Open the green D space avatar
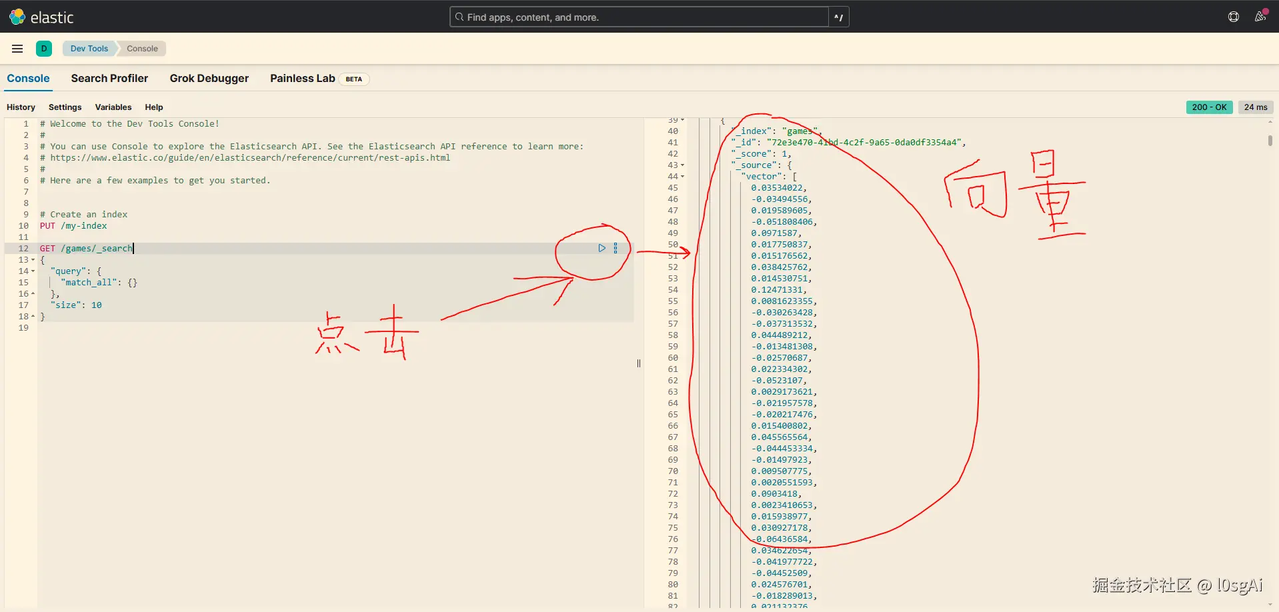 [44, 49]
